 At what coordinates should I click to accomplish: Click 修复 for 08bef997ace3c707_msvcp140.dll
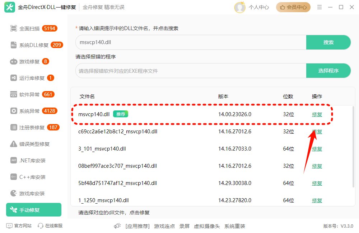tap(317, 166)
